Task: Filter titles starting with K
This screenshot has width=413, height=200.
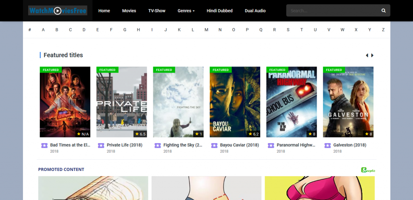Action: [179, 30]
